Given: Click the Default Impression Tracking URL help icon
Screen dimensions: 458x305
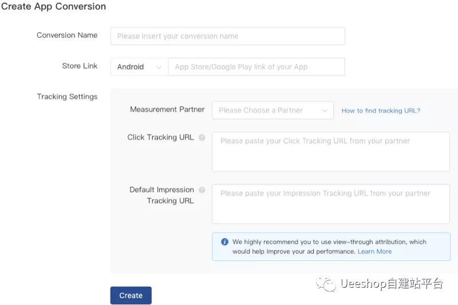Looking at the screenshot, I should click(x=202, y=190).
